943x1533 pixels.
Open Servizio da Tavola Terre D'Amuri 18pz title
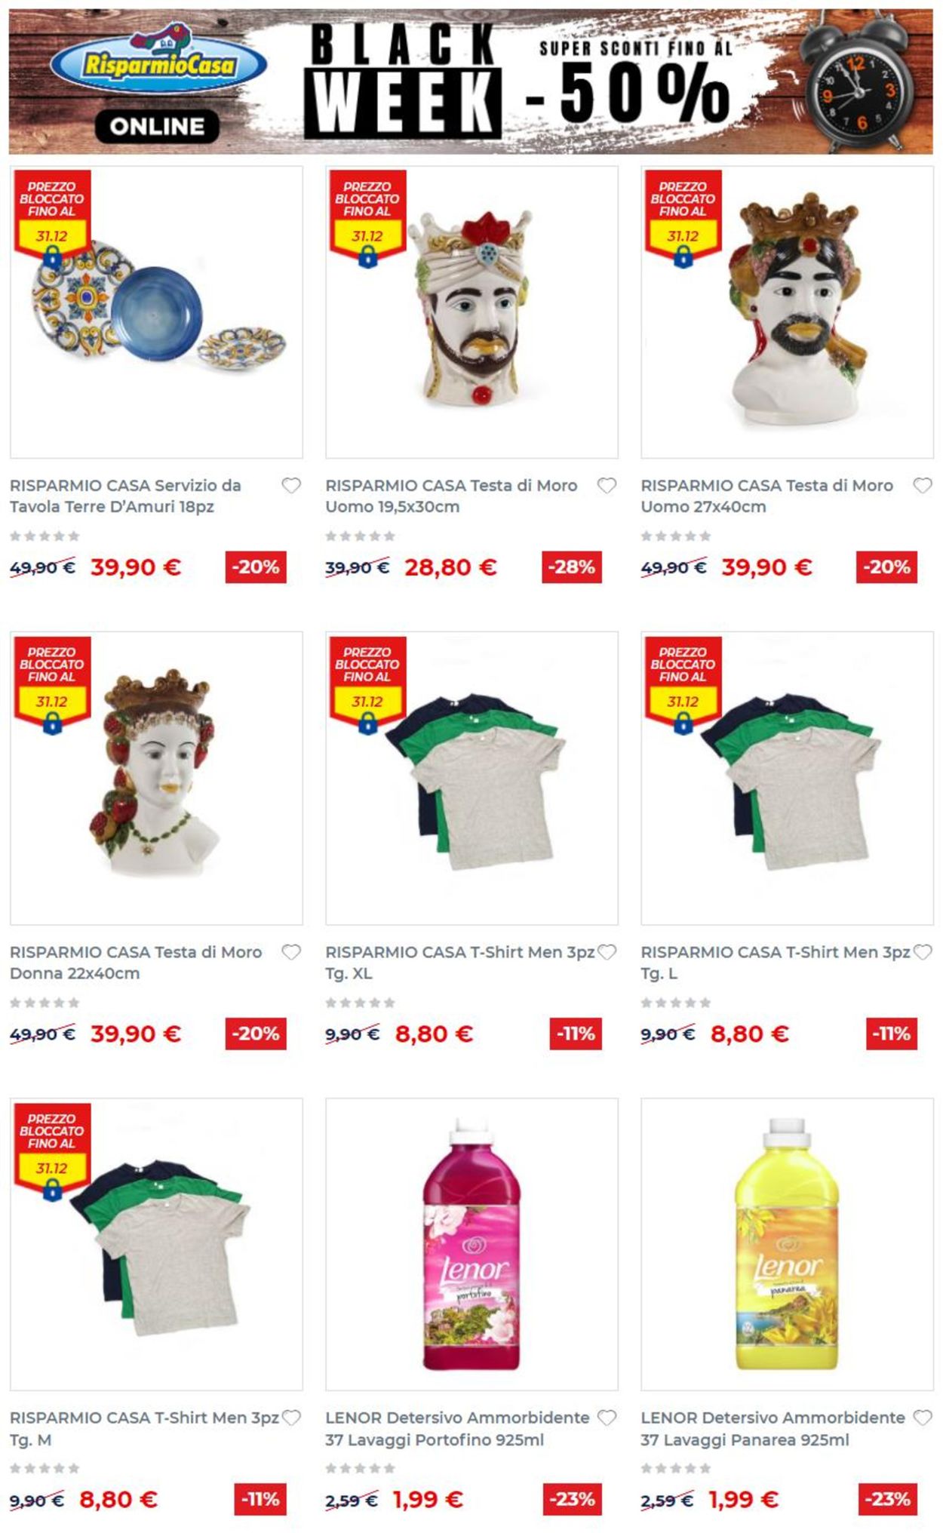point(125,496)
